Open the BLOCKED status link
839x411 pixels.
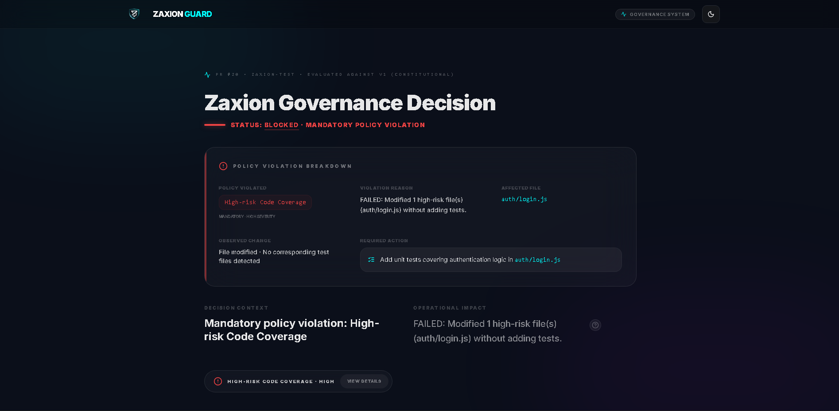pos(281,125)
